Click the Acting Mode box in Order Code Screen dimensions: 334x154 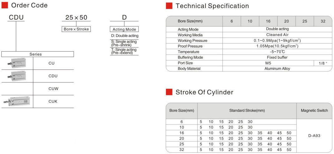pos(124,29)
